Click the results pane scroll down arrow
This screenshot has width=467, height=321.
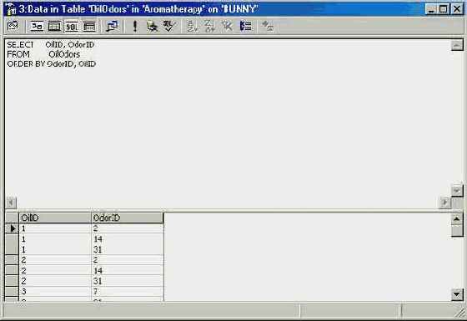click(457, 295)
